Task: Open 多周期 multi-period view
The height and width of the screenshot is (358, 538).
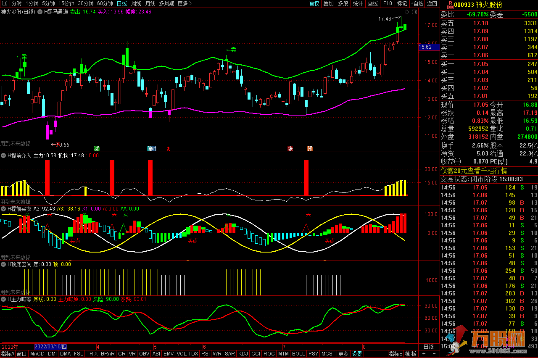Action: [167, 3]
